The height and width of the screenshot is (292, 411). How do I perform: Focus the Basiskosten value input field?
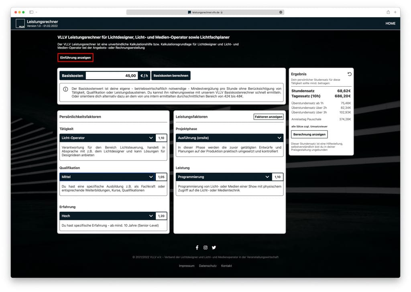pyautogui.click(x=112, y=75)
